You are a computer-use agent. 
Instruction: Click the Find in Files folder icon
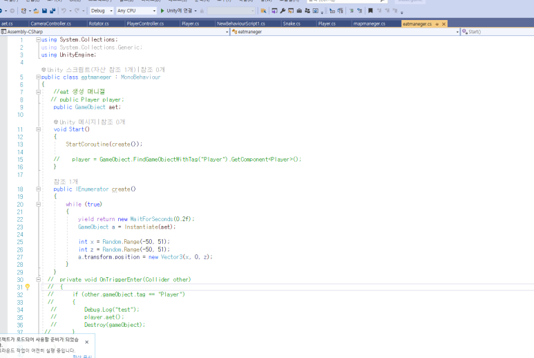pyautogui.click(x=263, y=11)
